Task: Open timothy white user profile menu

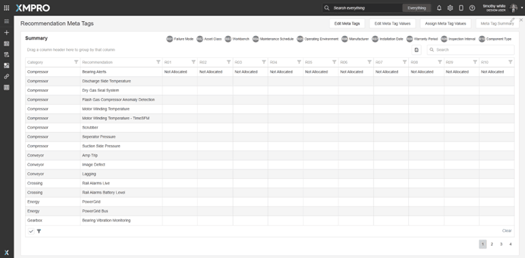Action: pos(502,8)
